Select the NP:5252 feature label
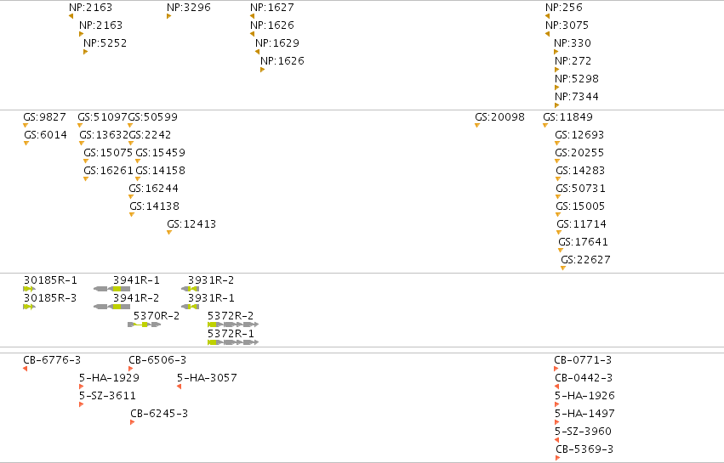This screenshot has height=463, width=724. coord(105,42)
